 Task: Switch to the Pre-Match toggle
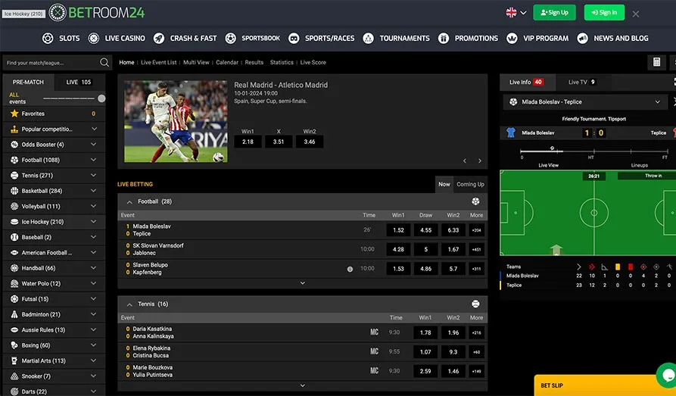(28, 82)
